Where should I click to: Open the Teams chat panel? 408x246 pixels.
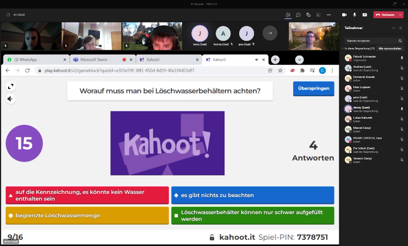pos(298,15)
